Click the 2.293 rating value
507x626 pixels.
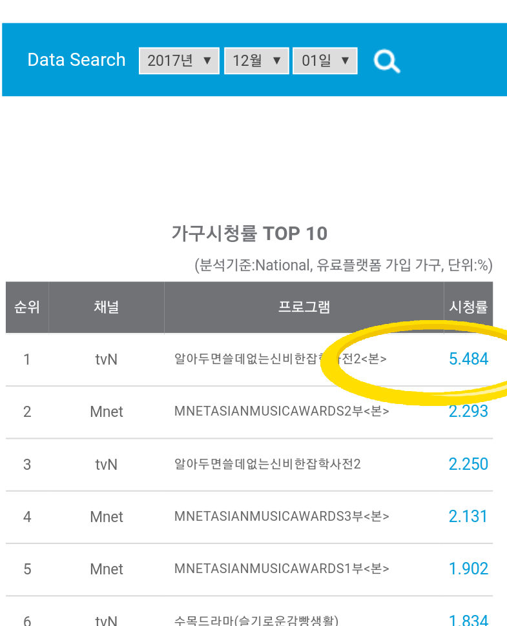point(468,411)
